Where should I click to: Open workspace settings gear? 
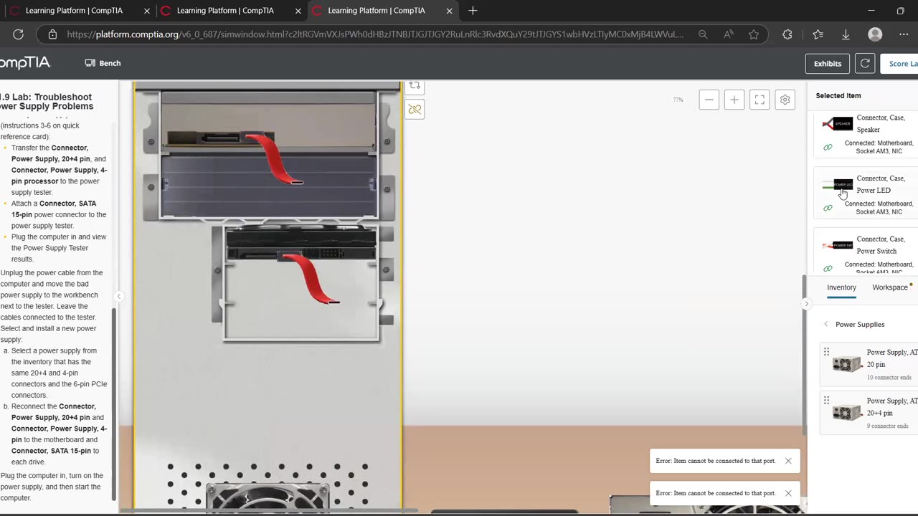785,100
